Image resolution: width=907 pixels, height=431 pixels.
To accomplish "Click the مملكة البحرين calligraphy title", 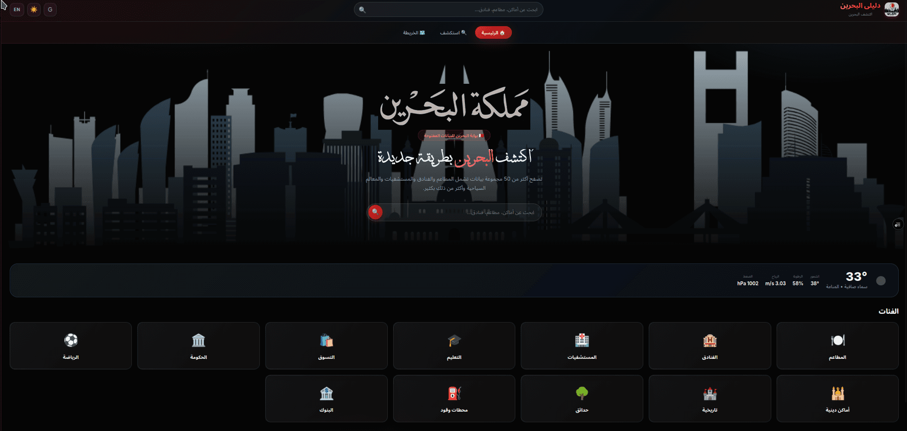I will [454, 106].
